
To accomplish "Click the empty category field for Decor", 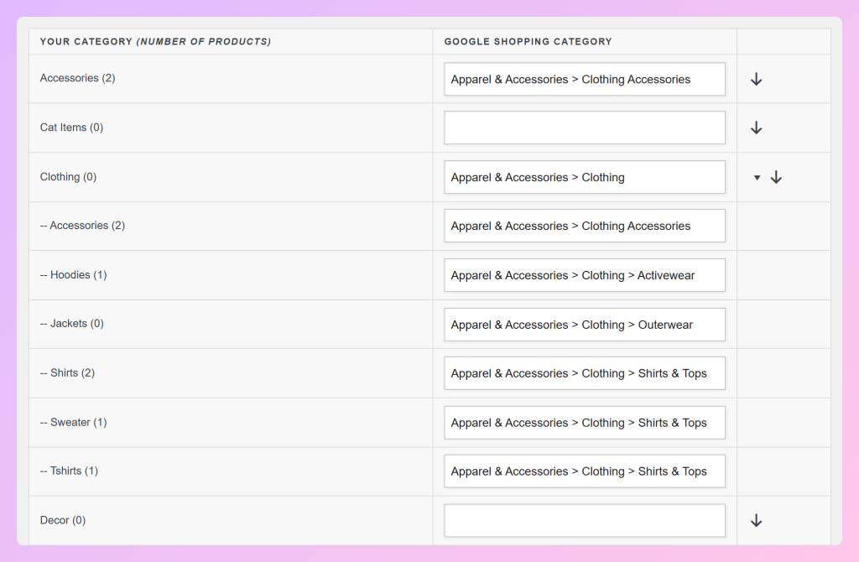I will [585, 520].
